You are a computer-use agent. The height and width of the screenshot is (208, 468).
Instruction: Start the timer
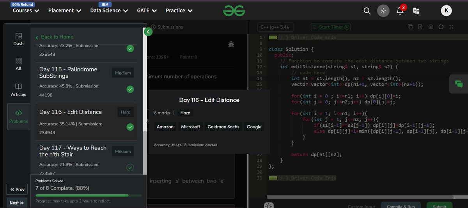click(331, 27)
